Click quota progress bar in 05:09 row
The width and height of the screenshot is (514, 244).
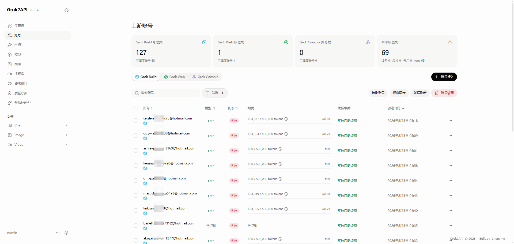tap(289, 138)
